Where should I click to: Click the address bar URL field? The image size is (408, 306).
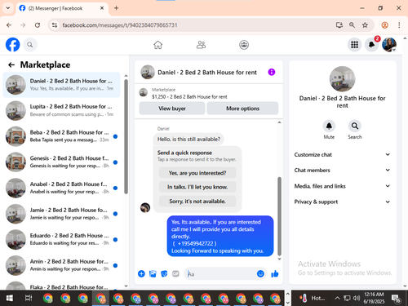190,25
